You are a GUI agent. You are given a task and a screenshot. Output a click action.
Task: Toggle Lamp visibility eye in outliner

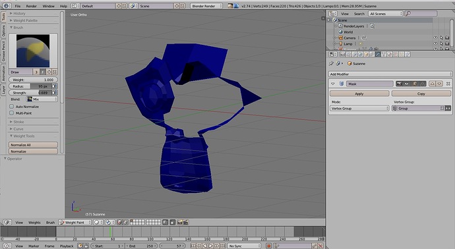tap(436, 43)
